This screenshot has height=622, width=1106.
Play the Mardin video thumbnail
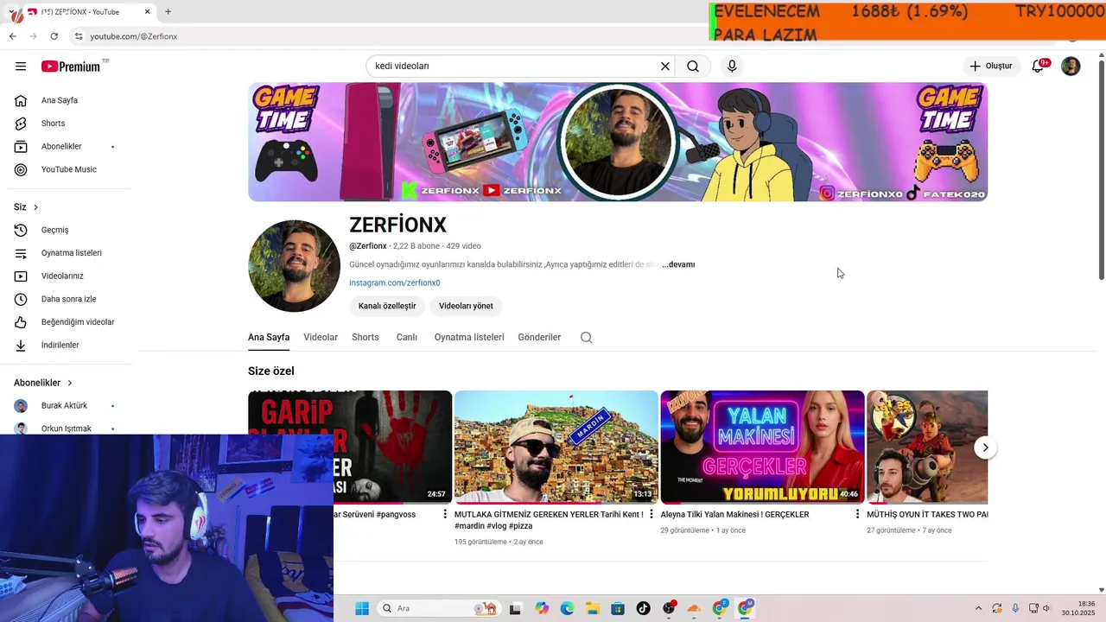click(556, 447)
